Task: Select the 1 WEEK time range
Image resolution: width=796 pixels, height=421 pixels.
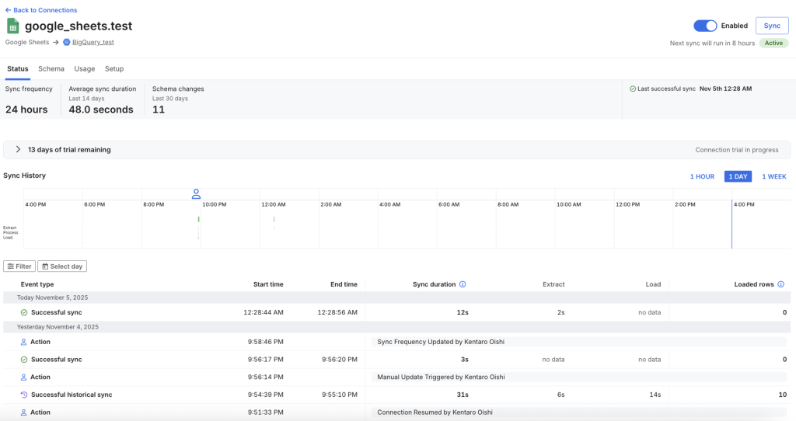Action: pyautogui.click(x=773, y=176)
